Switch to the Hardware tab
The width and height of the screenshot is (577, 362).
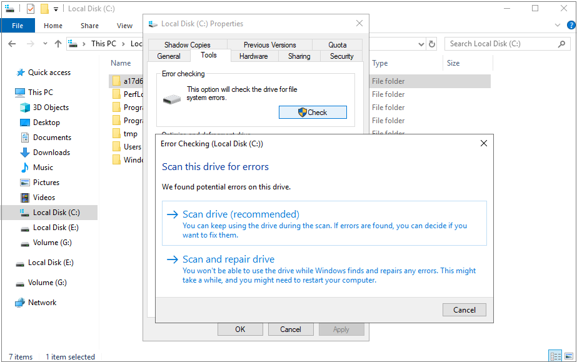coord(253,56)
